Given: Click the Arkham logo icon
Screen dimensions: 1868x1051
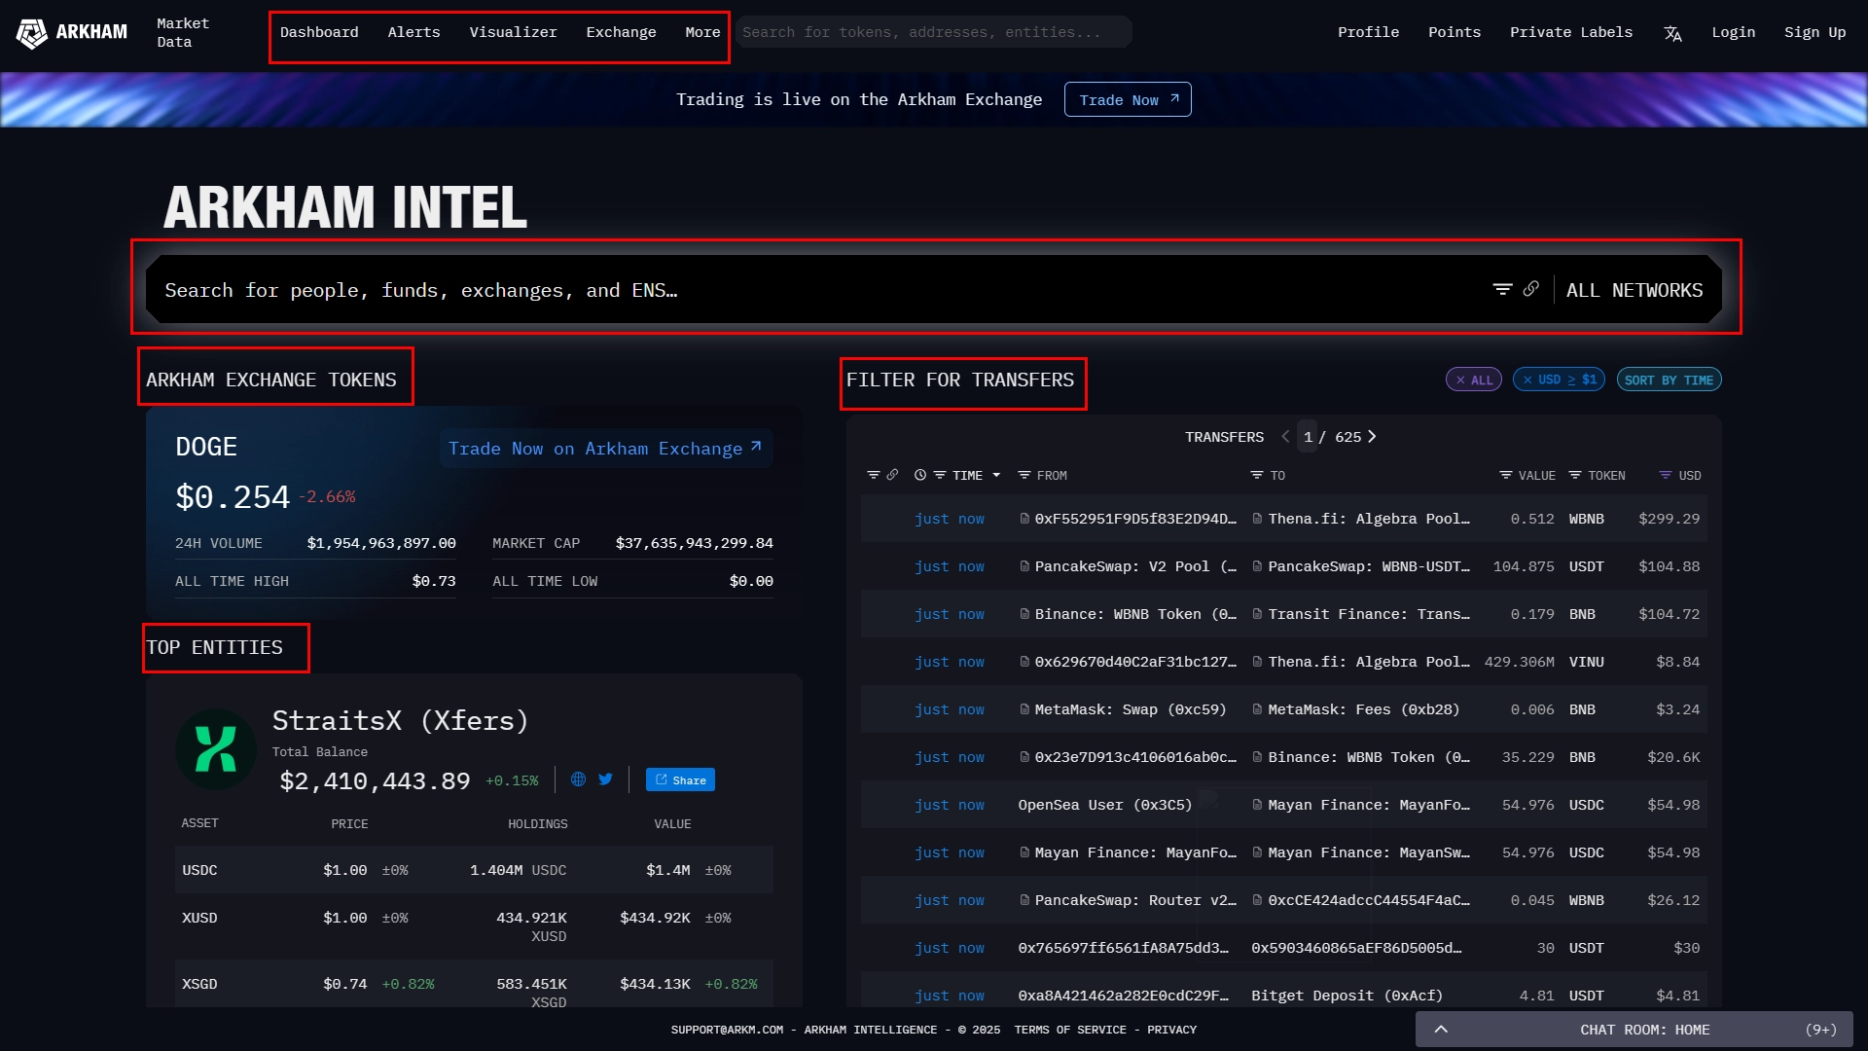Looking at the screenshot, I should coord(32,33).
